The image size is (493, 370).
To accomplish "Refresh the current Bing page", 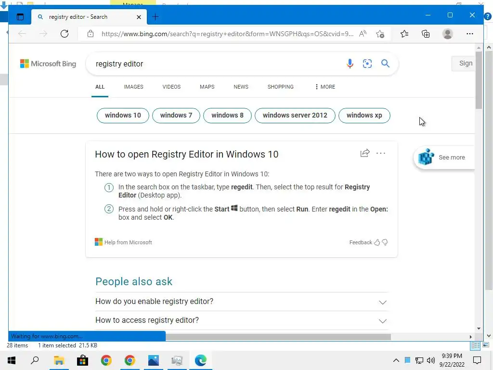I will click(x=65, y=34).
